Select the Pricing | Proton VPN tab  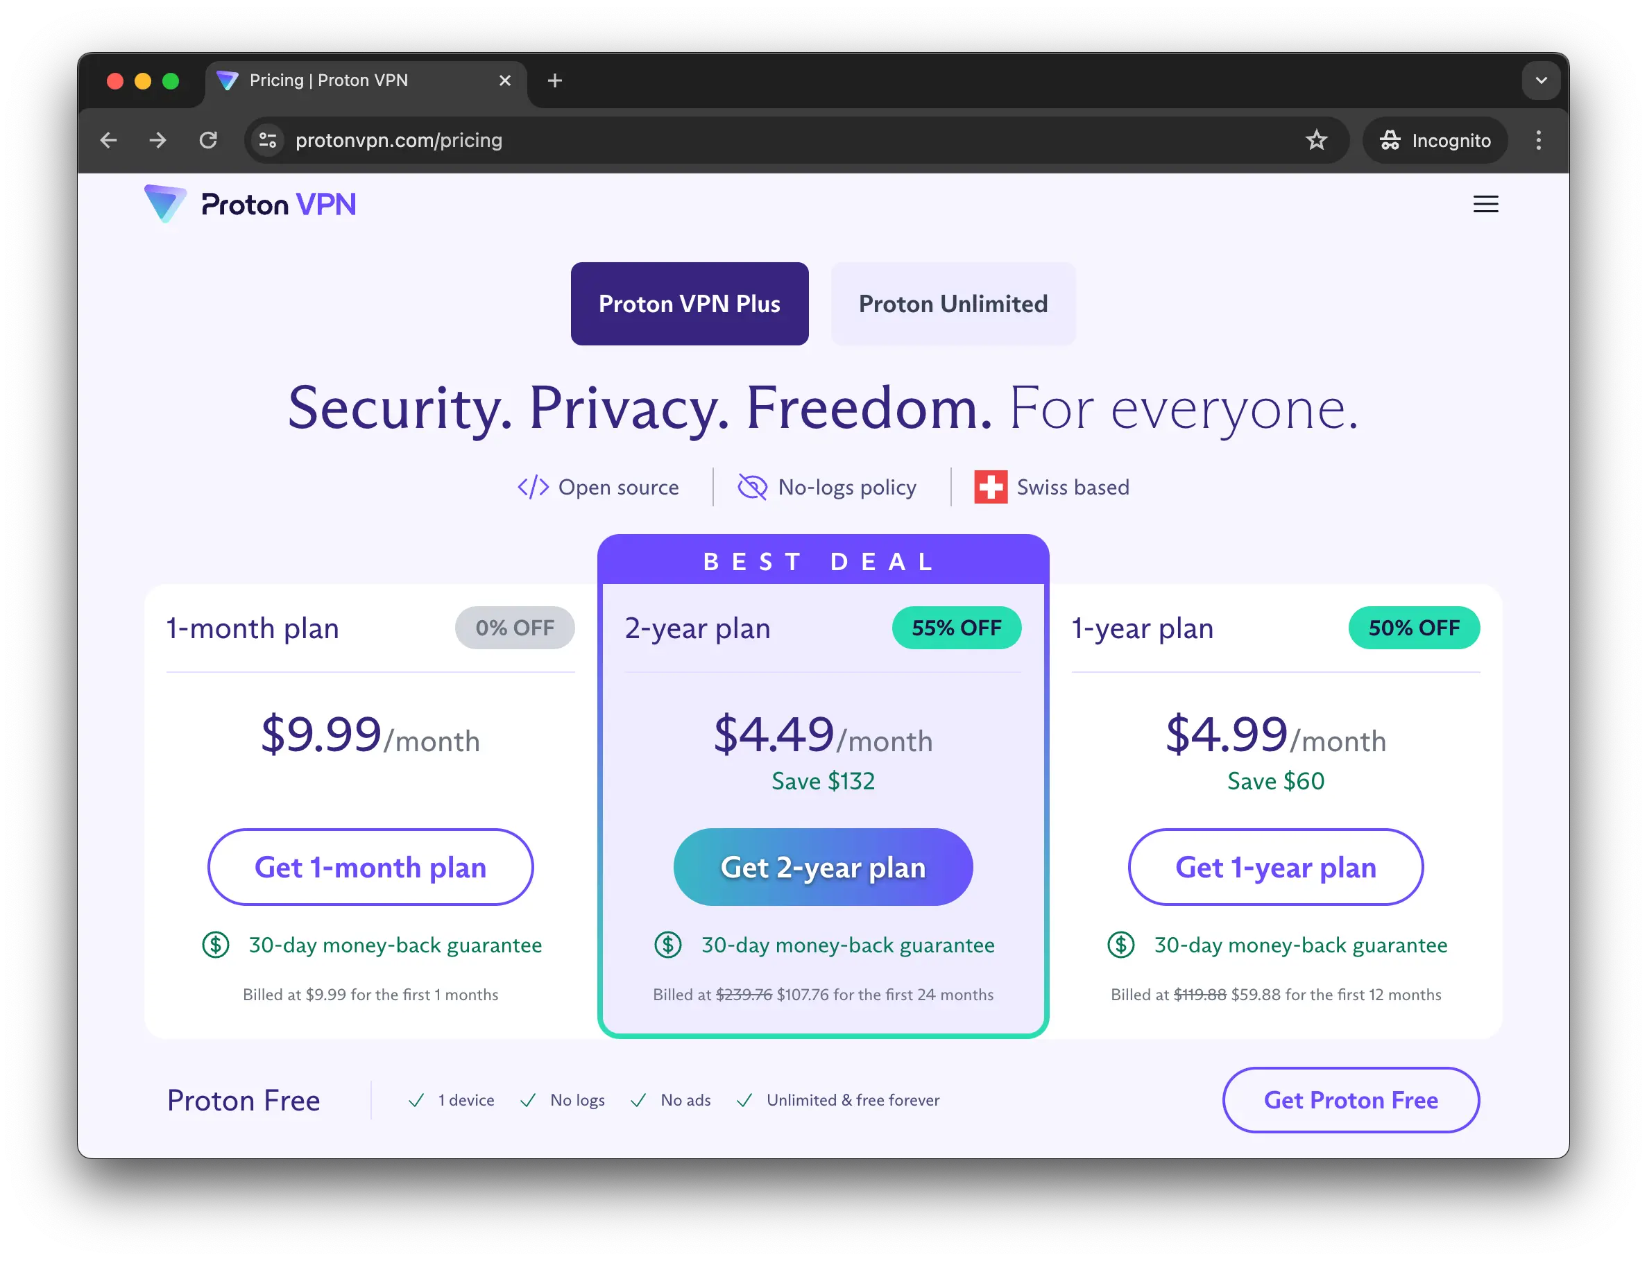click(328, 80)
